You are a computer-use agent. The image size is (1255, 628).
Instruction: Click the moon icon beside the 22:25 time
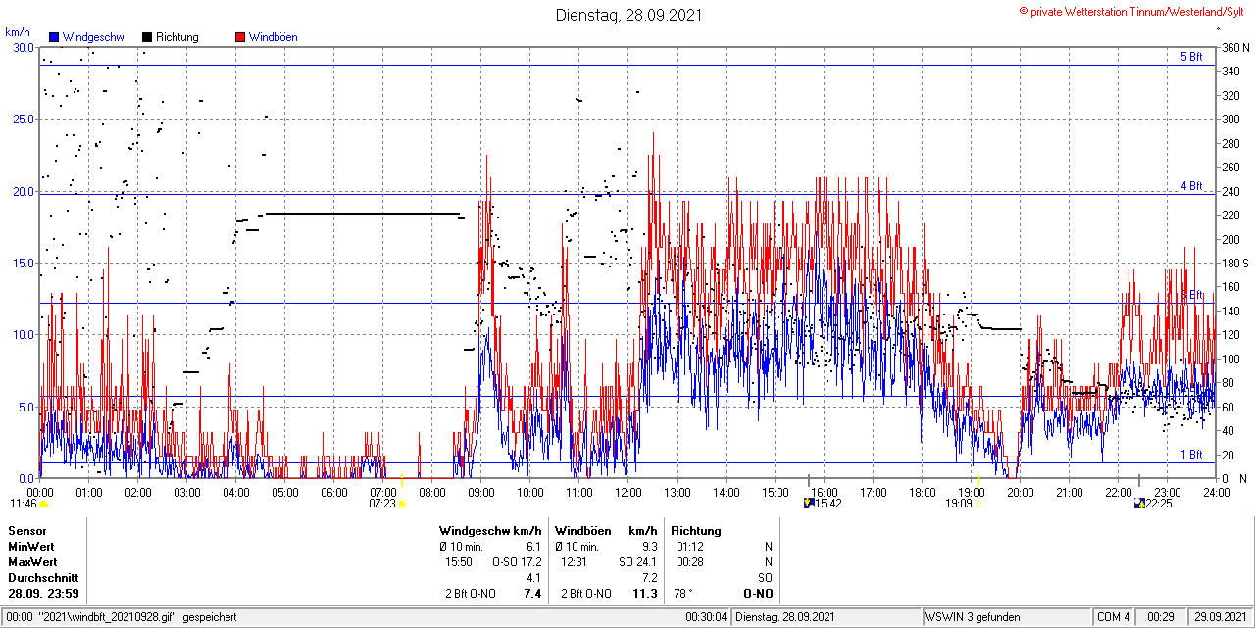1139,504
